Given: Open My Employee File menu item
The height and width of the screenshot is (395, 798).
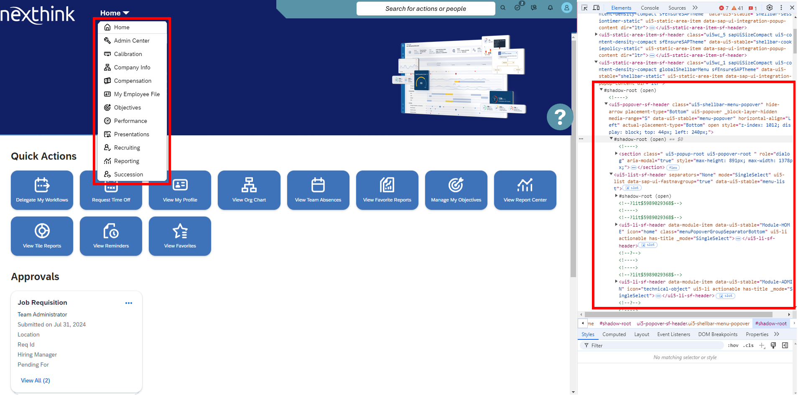Looking at the screenshot, I should [133, 94].
